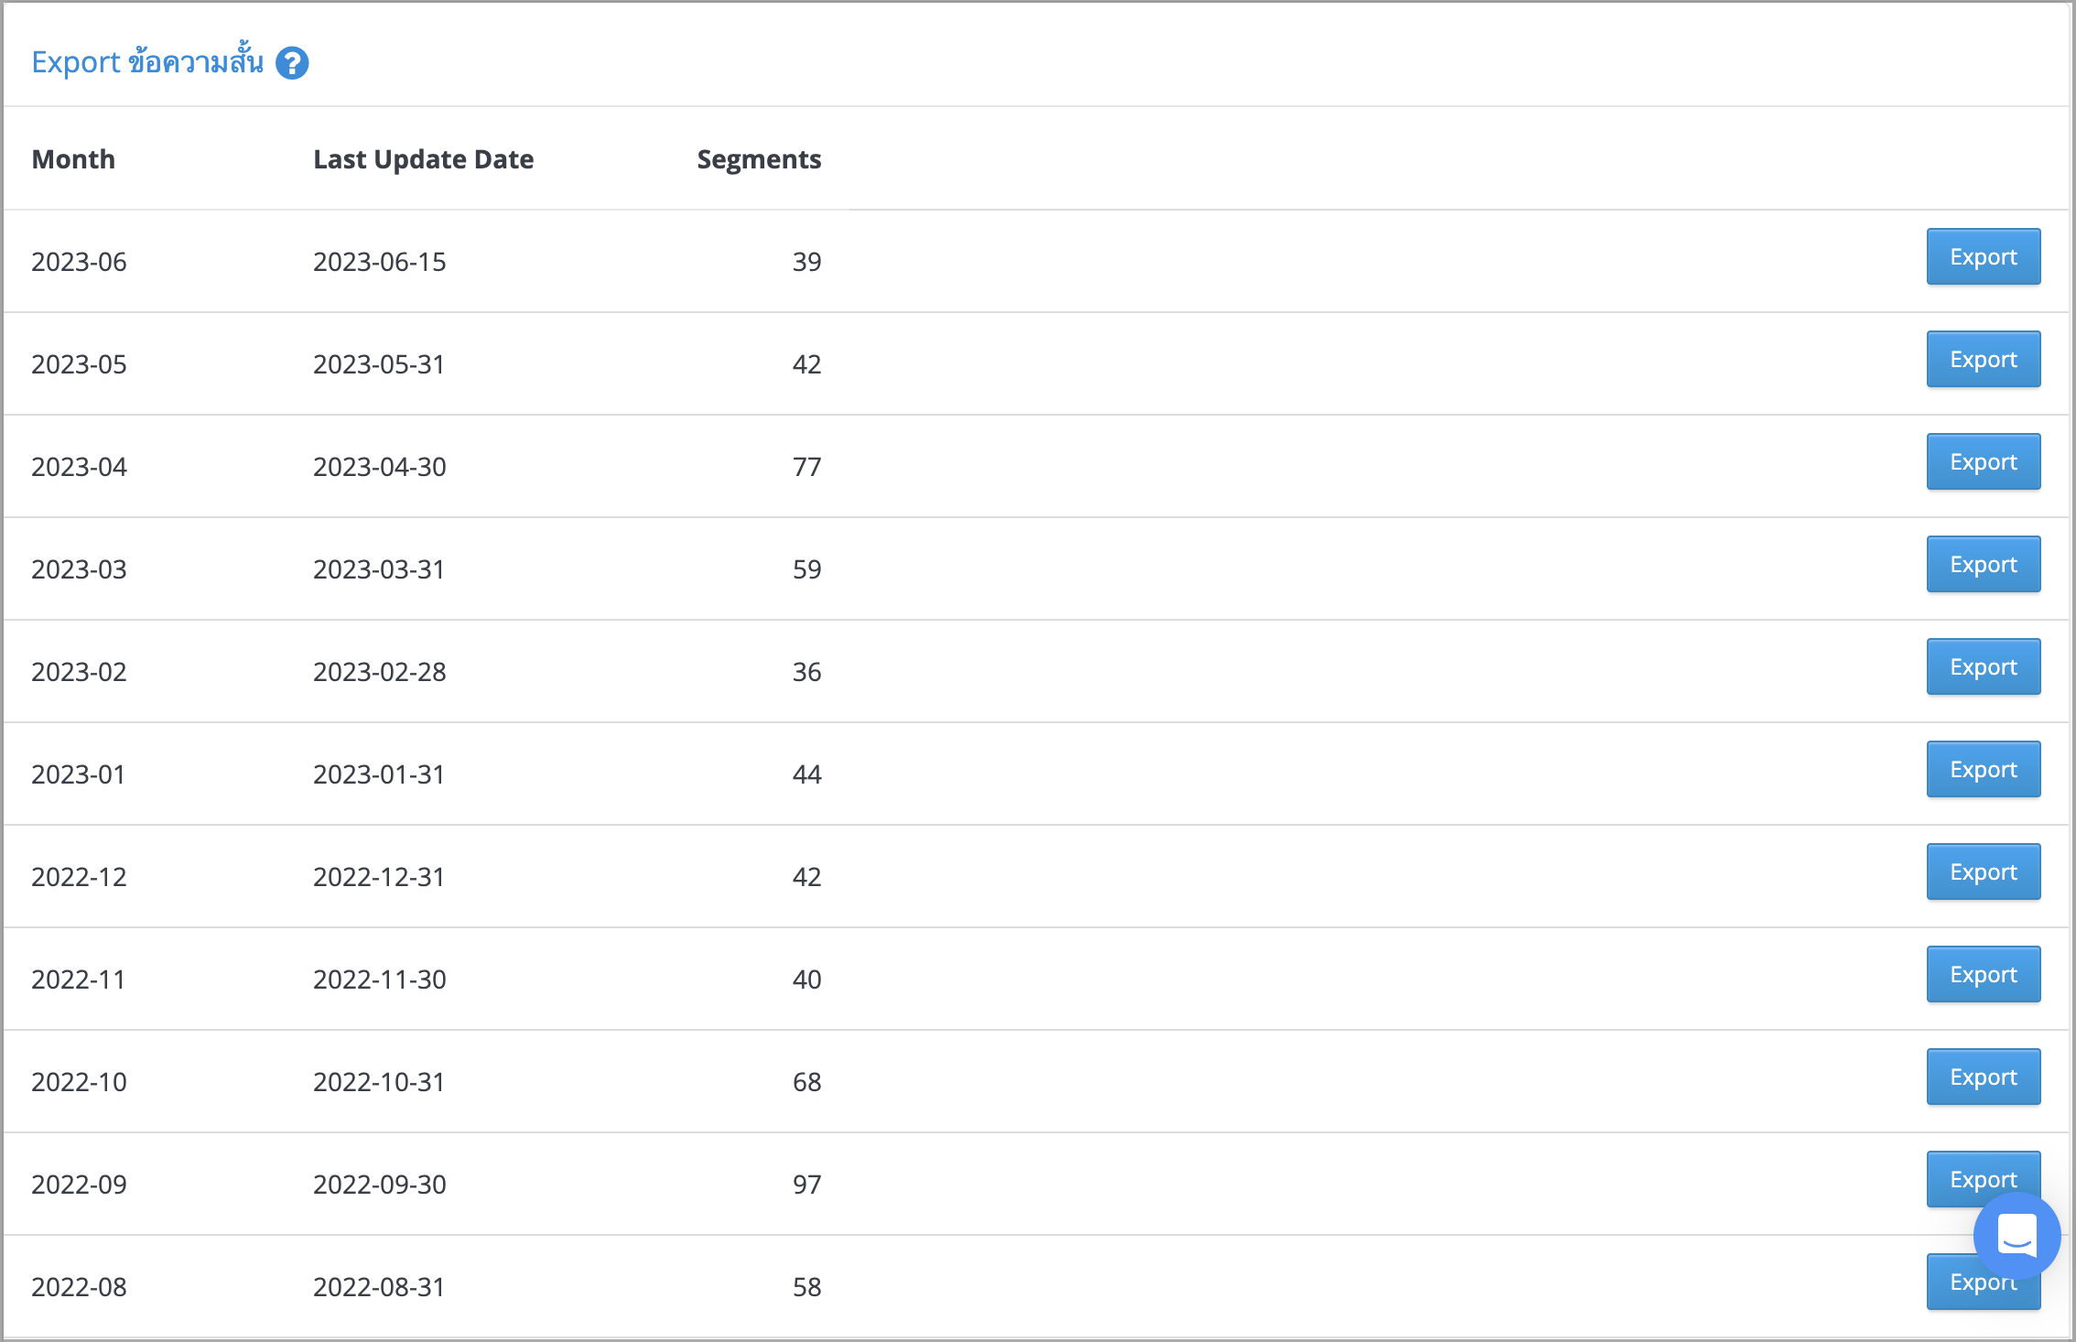
Task: Export the 2022-12 segments
Action: [x=1984, y=871]
